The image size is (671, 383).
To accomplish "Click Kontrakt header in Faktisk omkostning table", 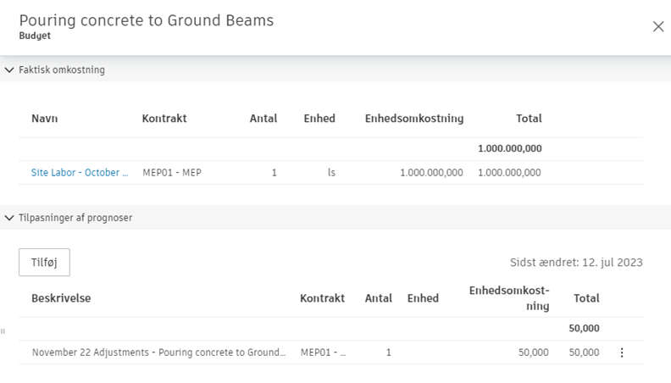I will pos(164,119).
